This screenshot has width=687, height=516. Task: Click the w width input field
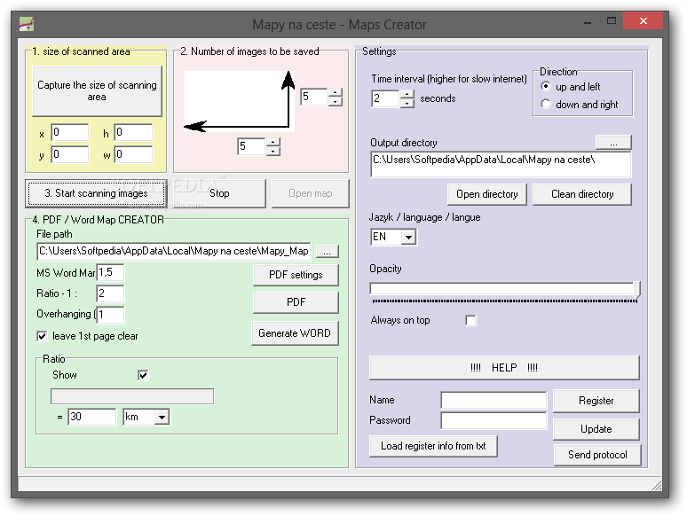[x=134, y=154]
